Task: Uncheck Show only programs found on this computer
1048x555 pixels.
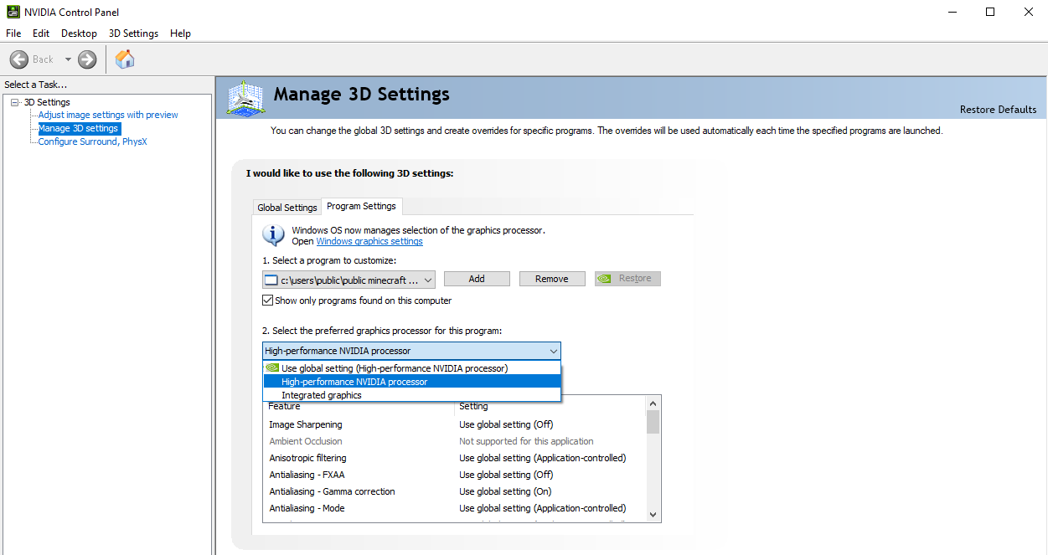Action: click(268, 301)
